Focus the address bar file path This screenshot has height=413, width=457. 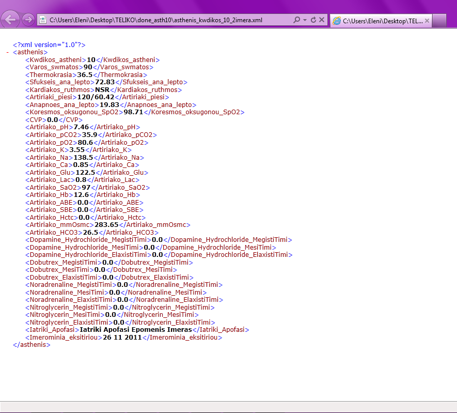click(x=156, y=20)
